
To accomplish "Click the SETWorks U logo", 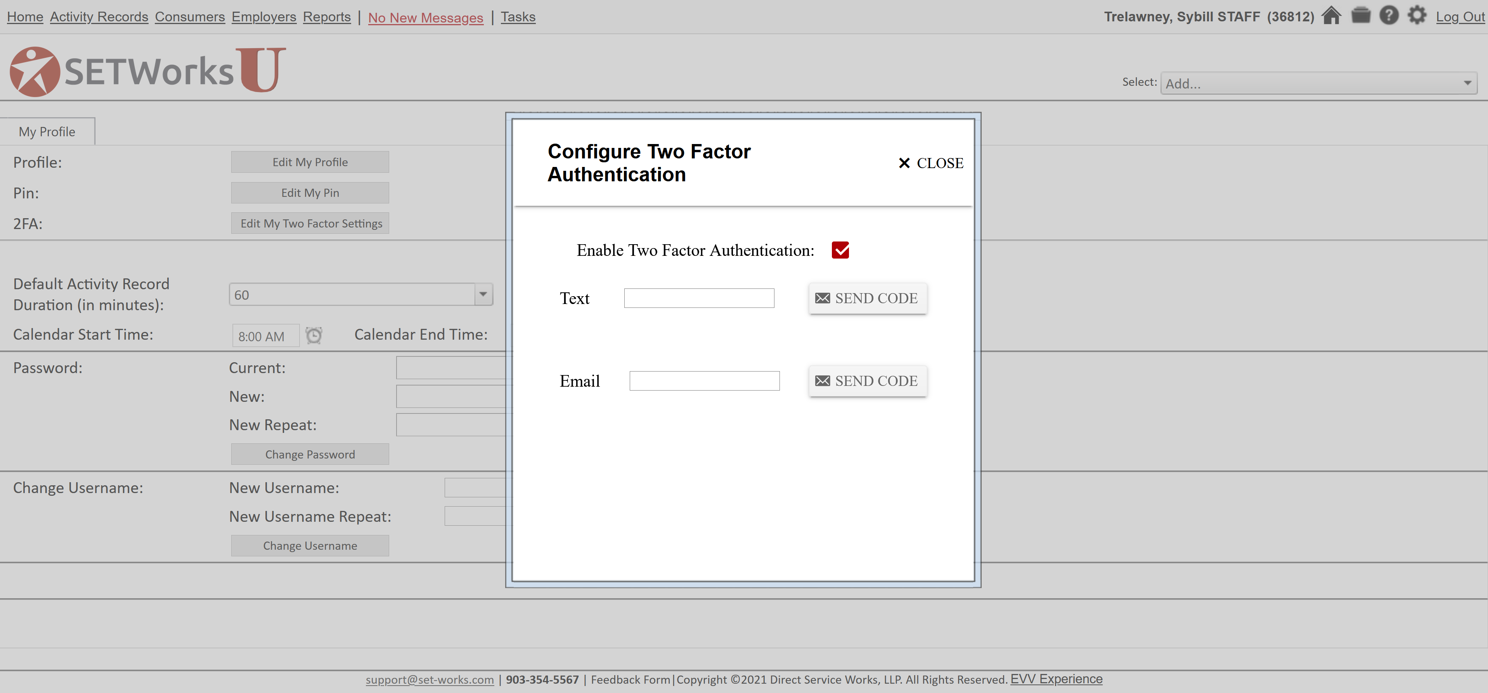I will click(148, 71).
